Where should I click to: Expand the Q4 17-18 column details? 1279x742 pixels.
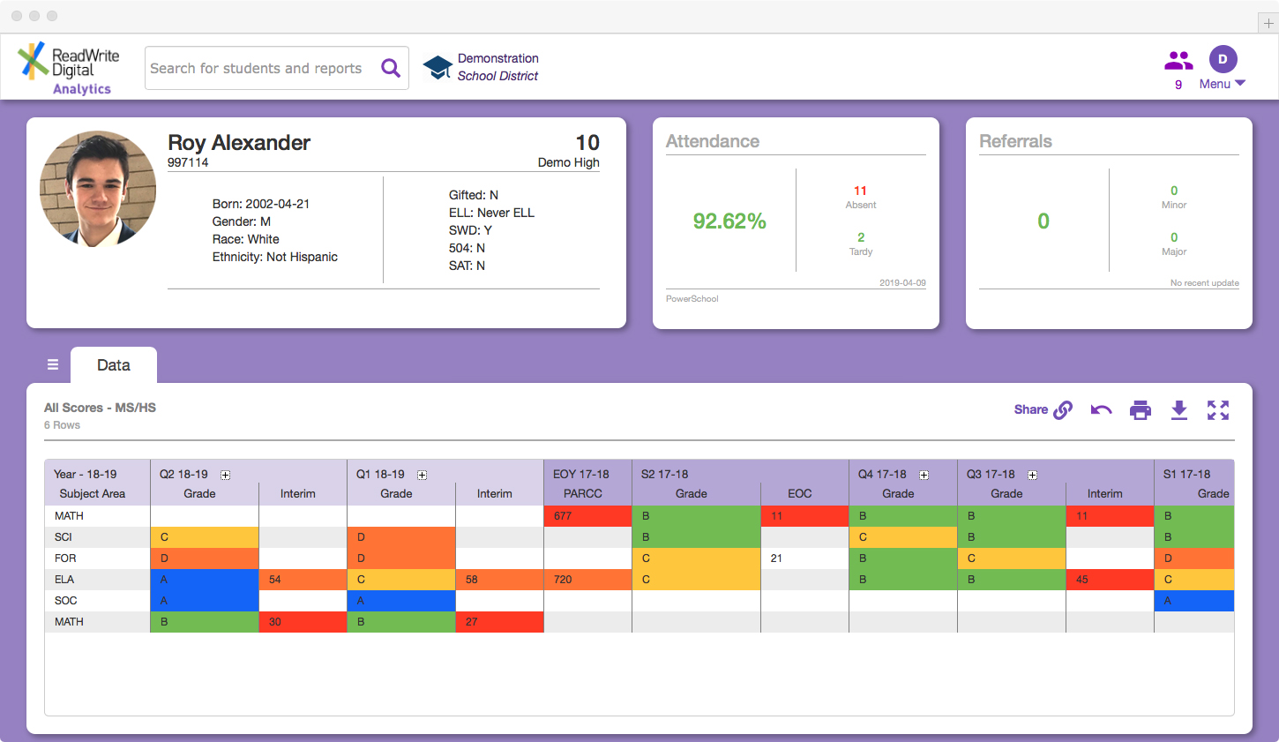[x=924, y=475]
